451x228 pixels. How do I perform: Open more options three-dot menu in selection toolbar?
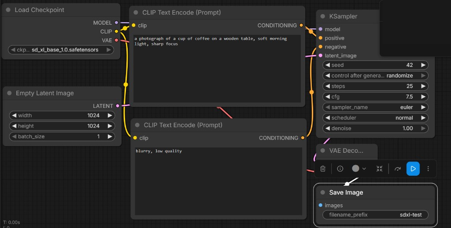[428, 169]
